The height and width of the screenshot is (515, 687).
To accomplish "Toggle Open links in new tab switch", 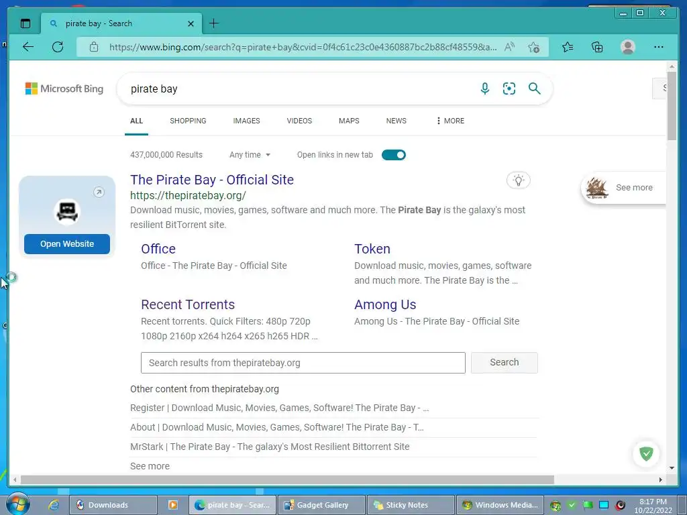I will 393,155.
